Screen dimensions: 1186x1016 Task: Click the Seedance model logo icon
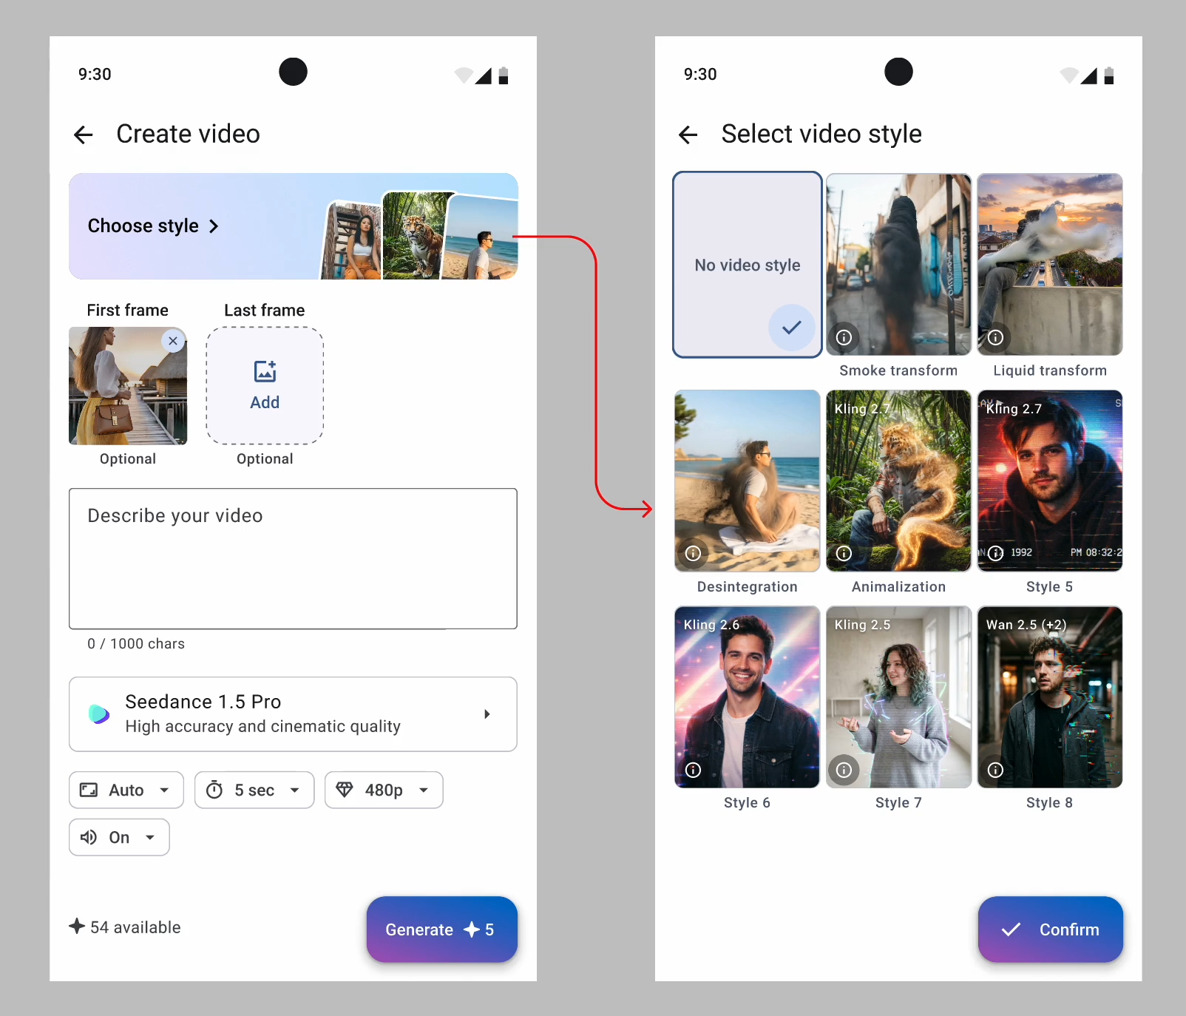click(99, 714)
